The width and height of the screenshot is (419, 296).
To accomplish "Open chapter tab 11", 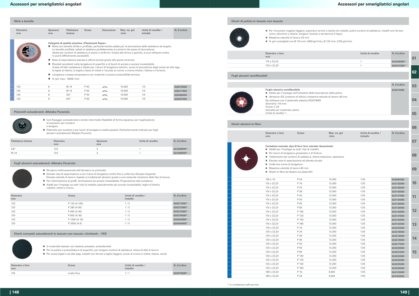I will [414, 197].
